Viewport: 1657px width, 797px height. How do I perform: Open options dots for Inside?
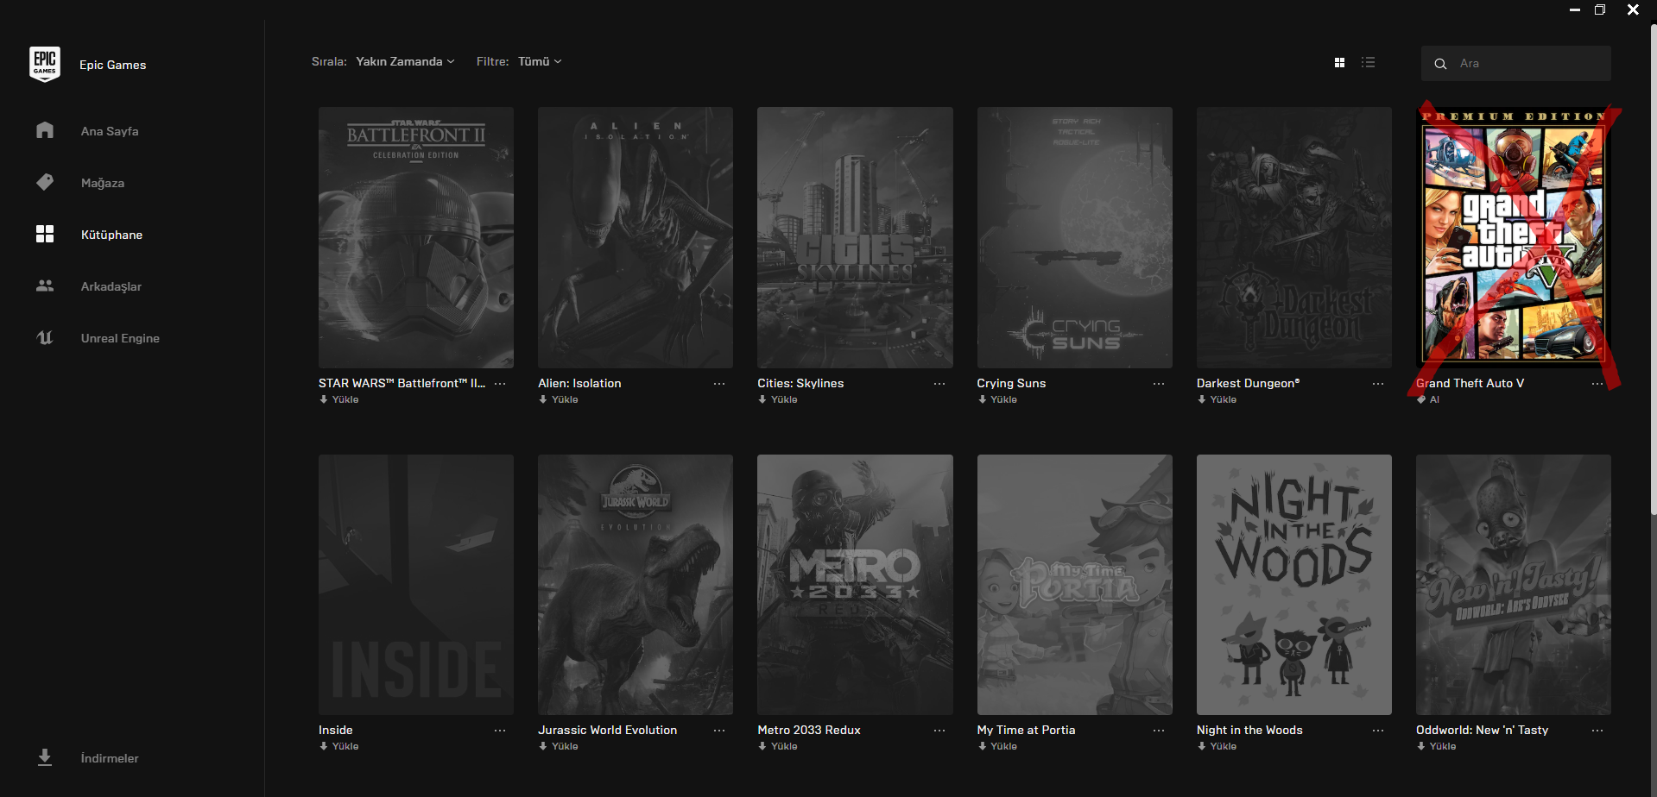[x=500, y=730]
